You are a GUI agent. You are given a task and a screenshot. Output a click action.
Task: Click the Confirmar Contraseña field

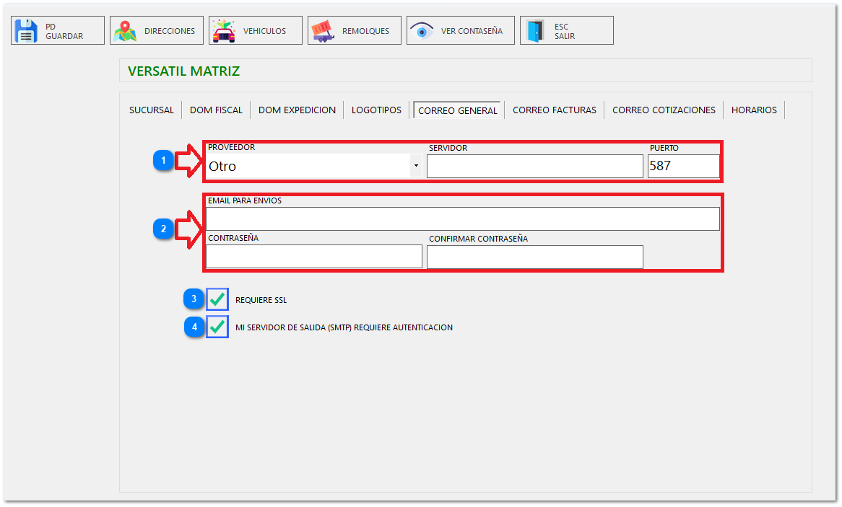tap(534, 256)
